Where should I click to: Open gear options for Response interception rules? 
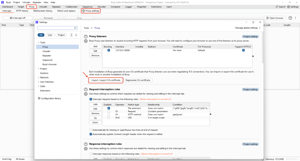[86, 149]
